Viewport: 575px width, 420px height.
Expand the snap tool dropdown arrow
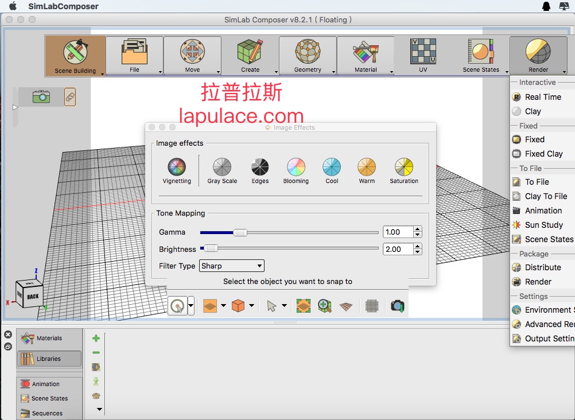(191, 306)
